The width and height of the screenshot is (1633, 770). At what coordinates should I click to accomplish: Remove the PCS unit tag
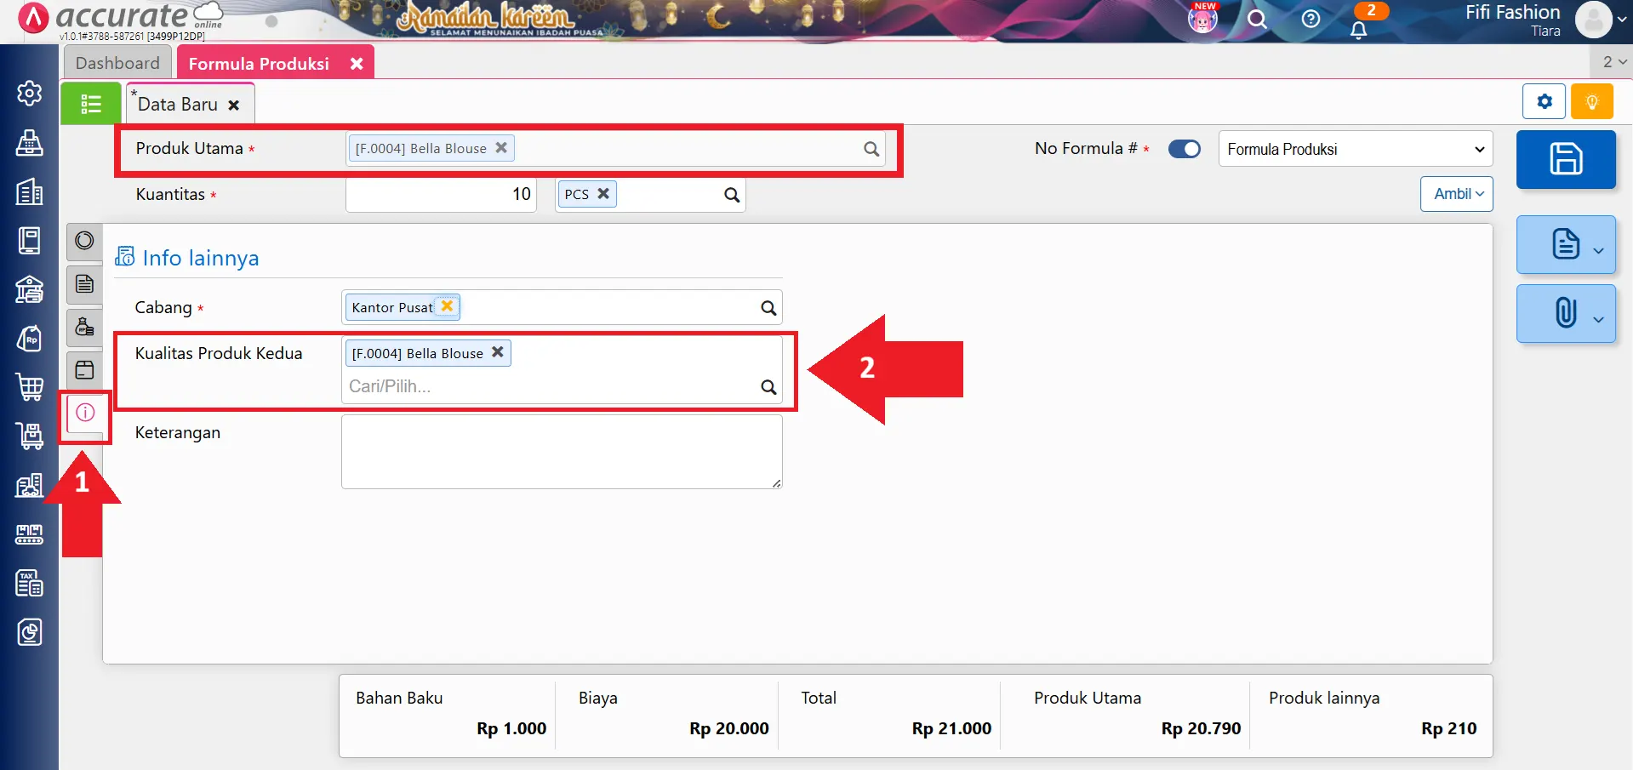pyautogui.click(x=603, y=194)
